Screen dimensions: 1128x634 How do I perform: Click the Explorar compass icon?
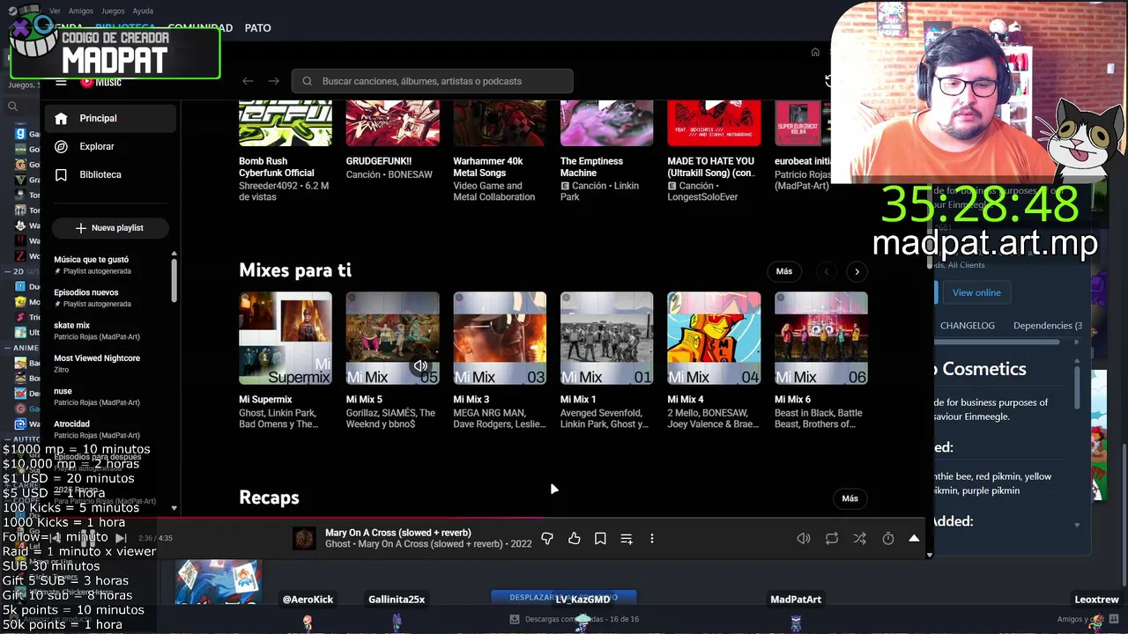pos(61,146)
